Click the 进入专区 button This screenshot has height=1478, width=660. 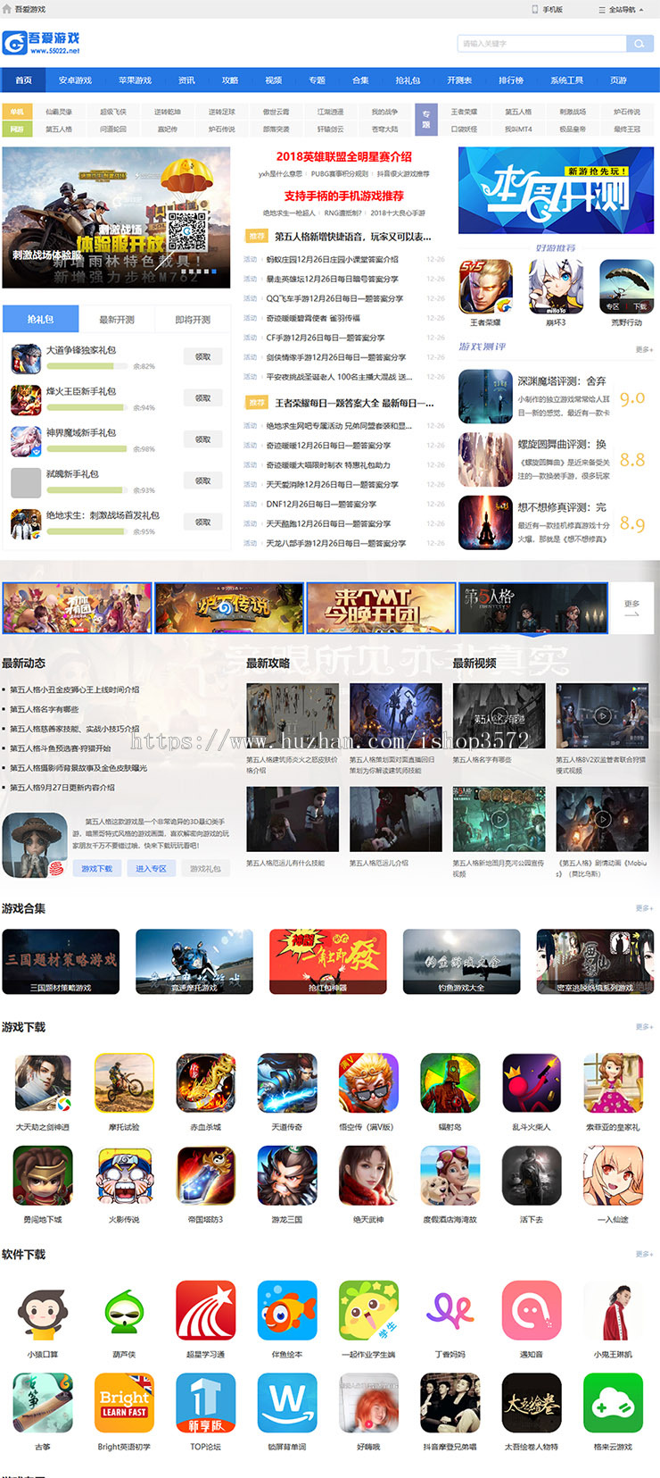(x=151, y=868)
